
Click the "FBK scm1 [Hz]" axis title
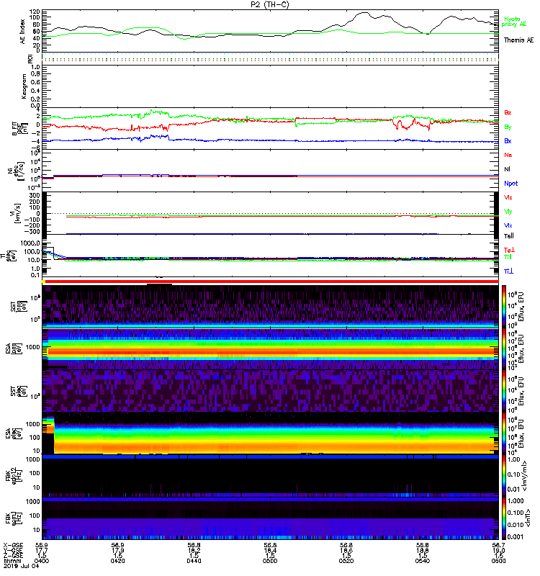14,518
